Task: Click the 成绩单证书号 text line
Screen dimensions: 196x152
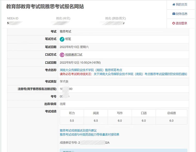Action: coord(85,143)
